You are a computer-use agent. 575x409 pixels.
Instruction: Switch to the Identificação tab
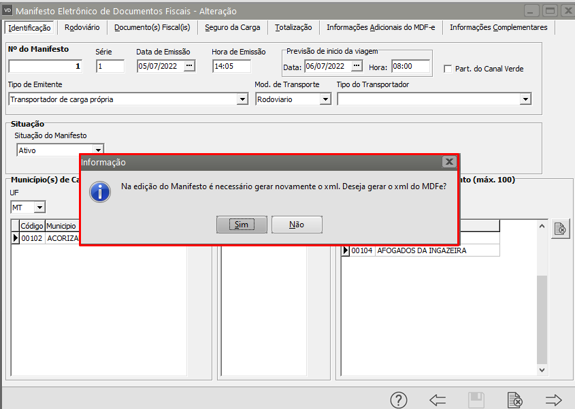pyautogui.click(x=29, y=28)
